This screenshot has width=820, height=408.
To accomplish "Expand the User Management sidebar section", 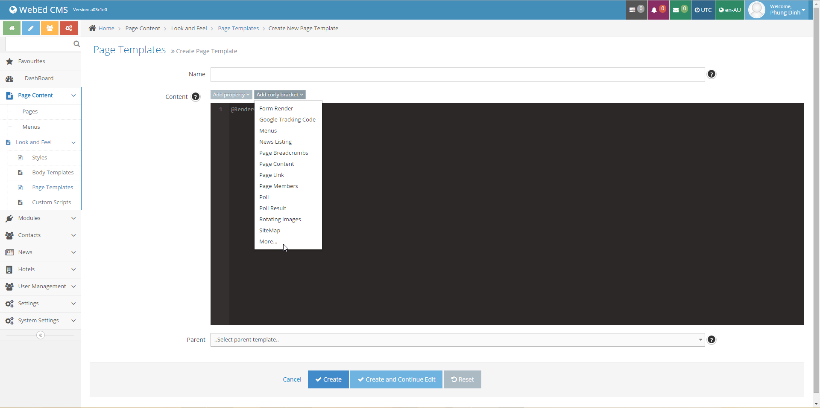I will 41,286.
